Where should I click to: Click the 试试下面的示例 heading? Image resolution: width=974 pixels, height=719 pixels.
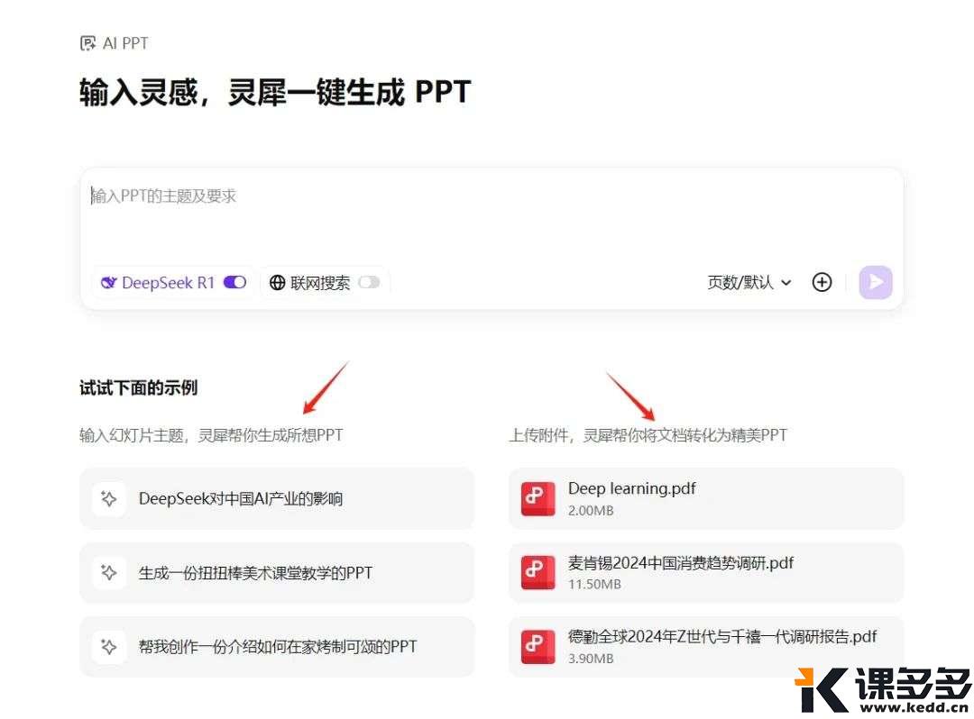pyautogui.click(x=139, y=387)
